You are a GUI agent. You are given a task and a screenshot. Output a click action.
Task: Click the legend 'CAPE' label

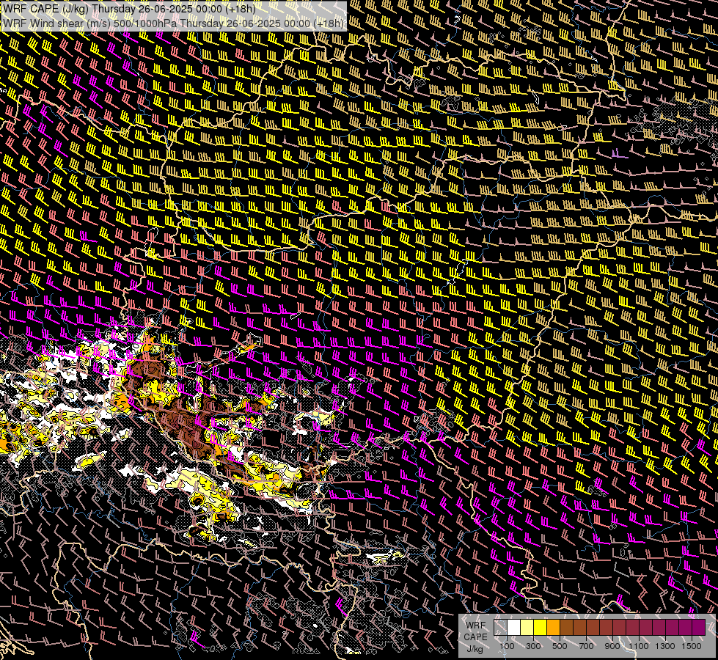pos(476,637)
